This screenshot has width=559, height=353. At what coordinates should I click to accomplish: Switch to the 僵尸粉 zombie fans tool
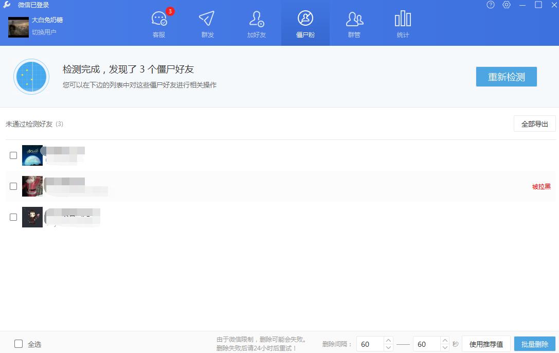(x=305, y=23)
